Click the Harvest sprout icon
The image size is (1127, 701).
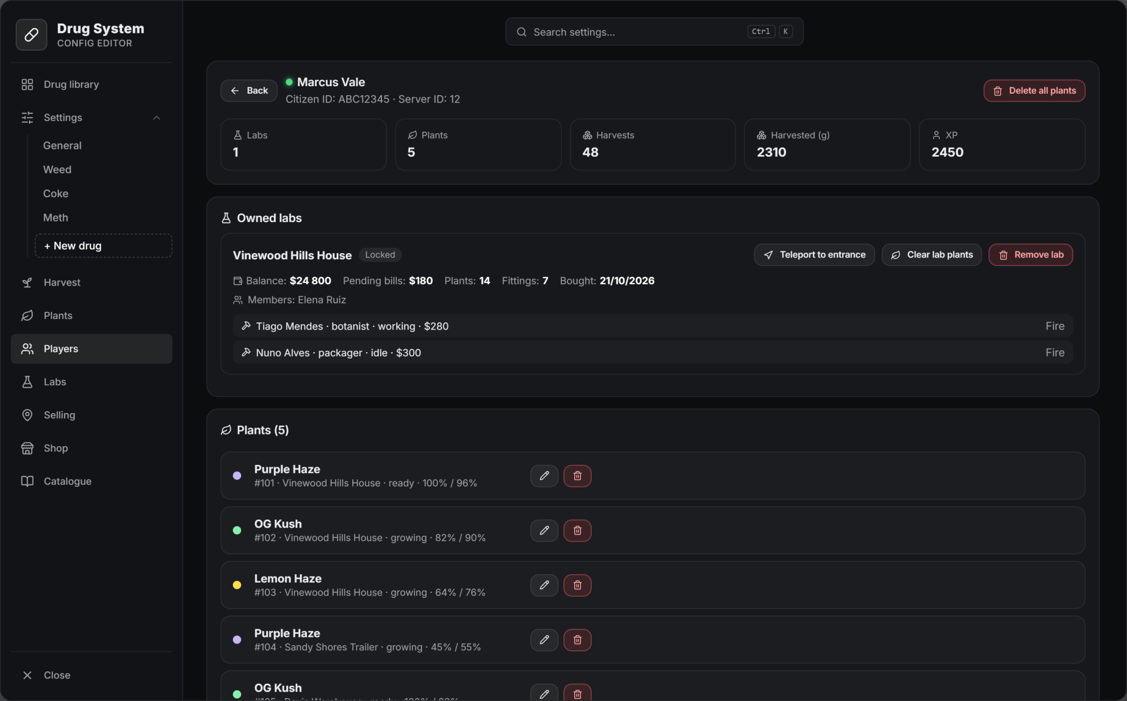click(27, 282)
